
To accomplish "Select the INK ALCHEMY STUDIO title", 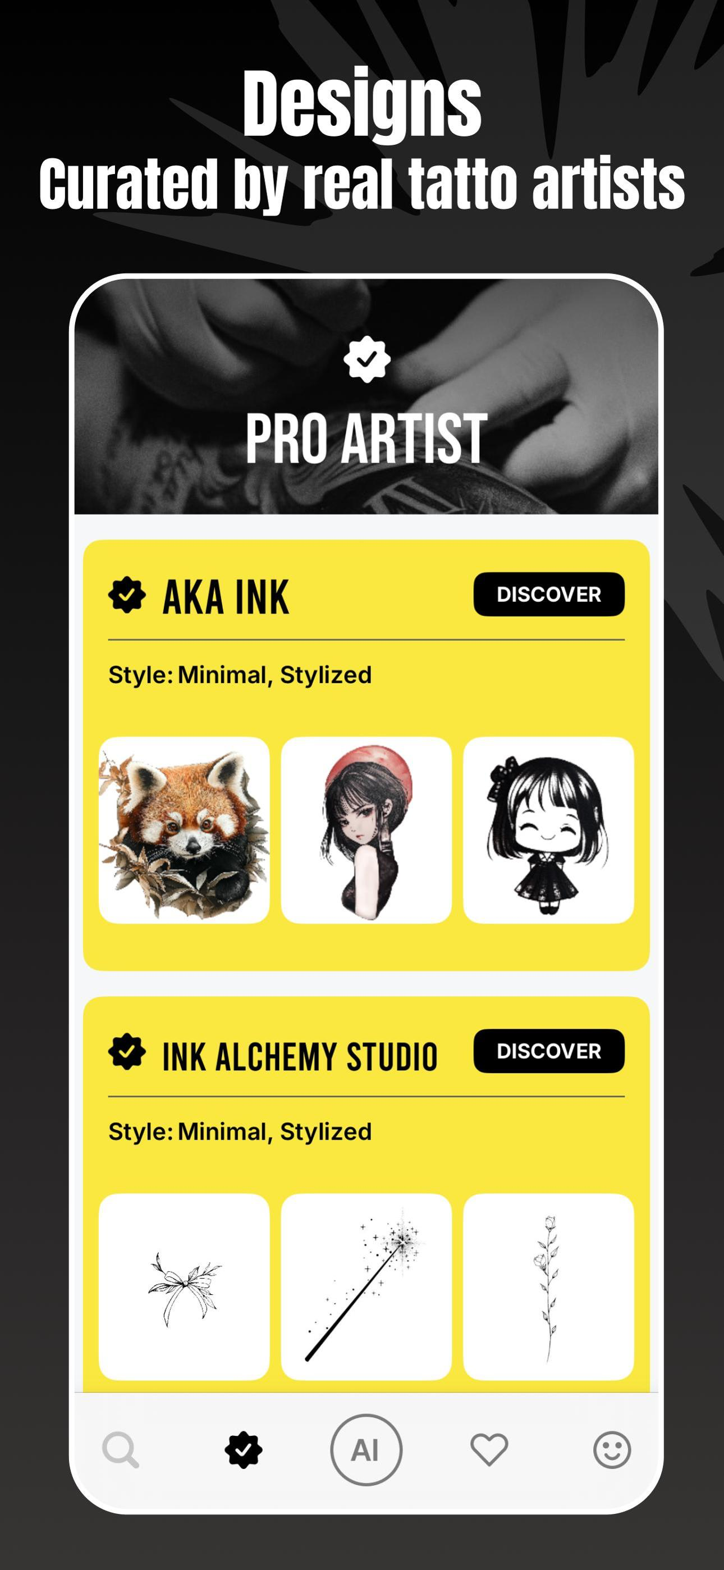I will coord(300,1057).
